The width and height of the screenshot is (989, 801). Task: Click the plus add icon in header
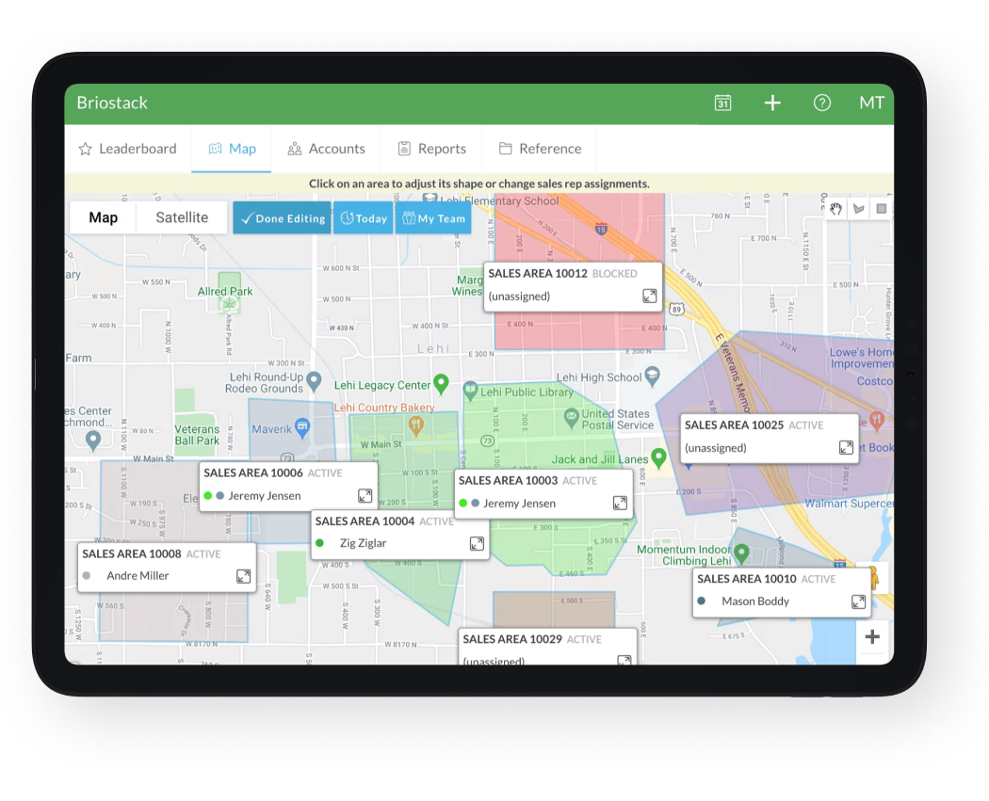(772, 103)
